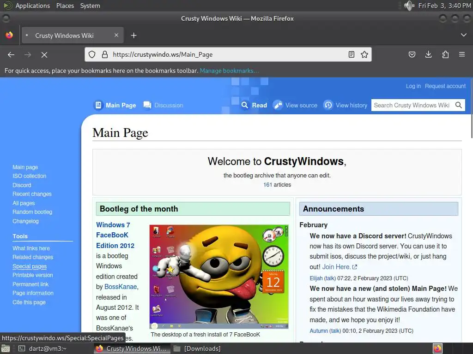
Task: Open What links here tool
Action: tap(31, 248)
